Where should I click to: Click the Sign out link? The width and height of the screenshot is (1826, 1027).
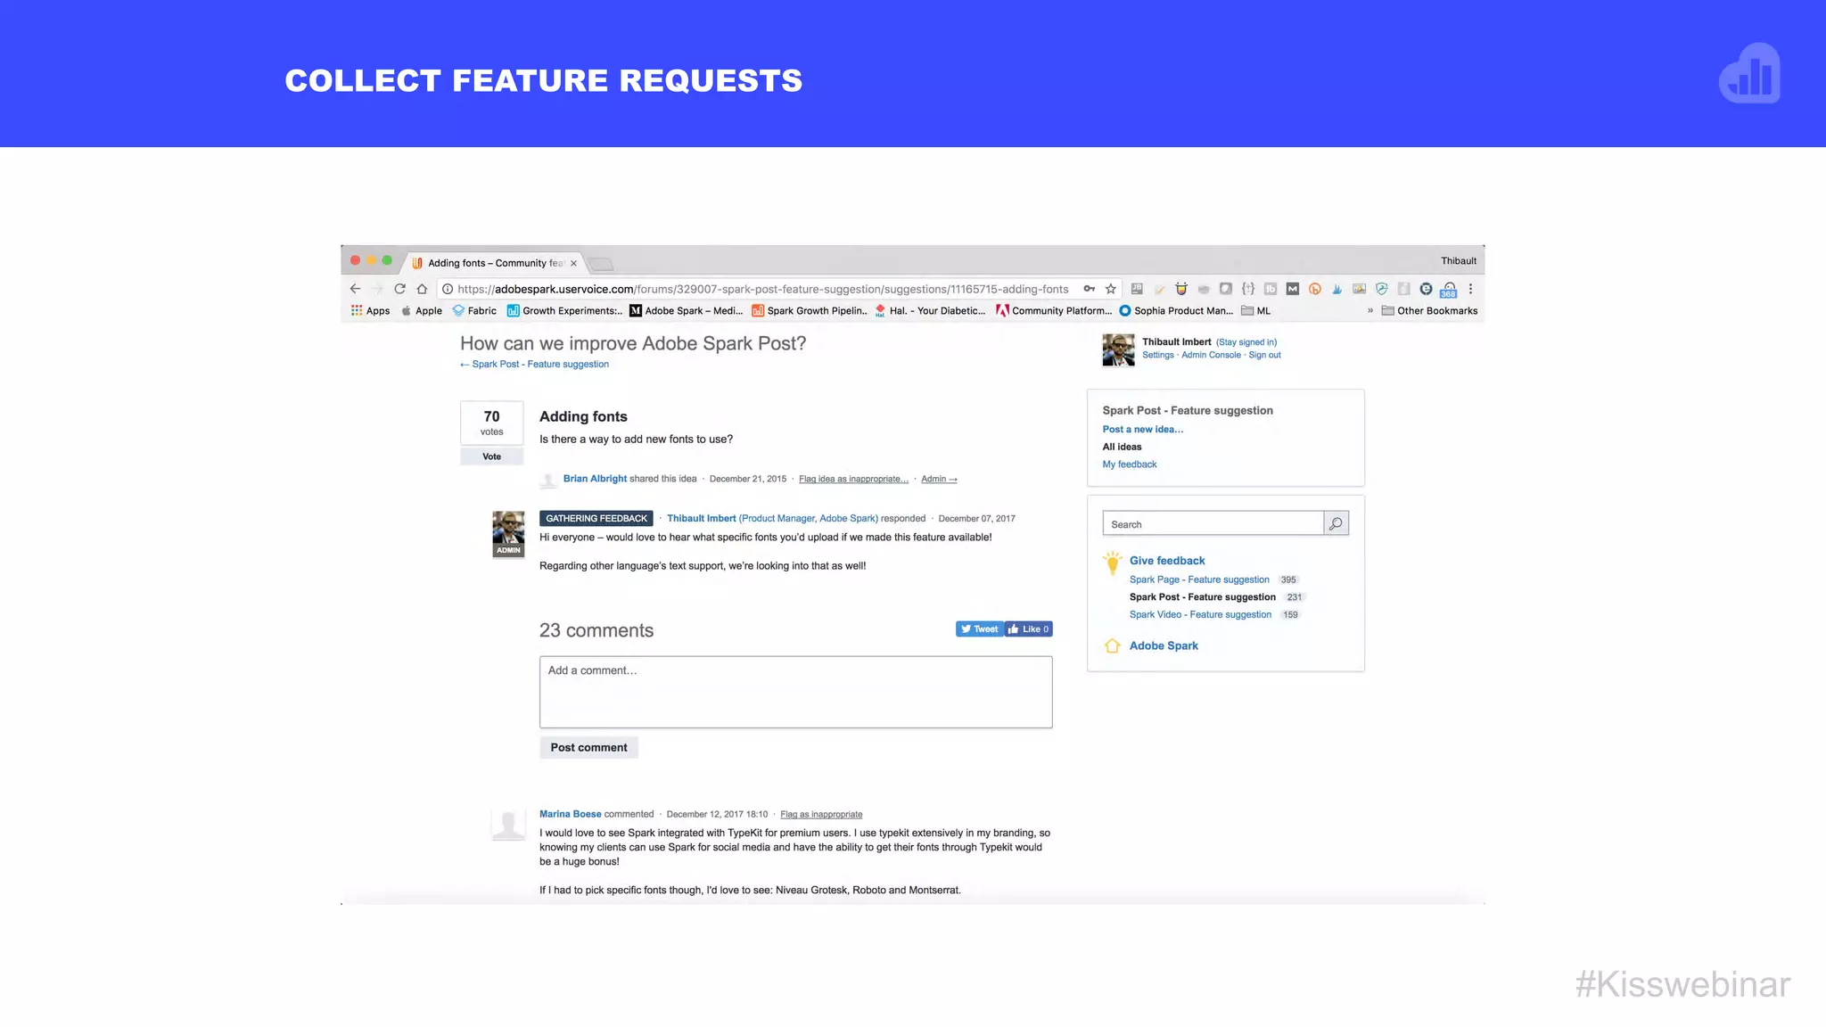click(x=1264, y=356)
